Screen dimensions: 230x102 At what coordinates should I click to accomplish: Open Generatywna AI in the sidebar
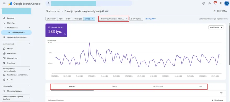coord(16,33)
